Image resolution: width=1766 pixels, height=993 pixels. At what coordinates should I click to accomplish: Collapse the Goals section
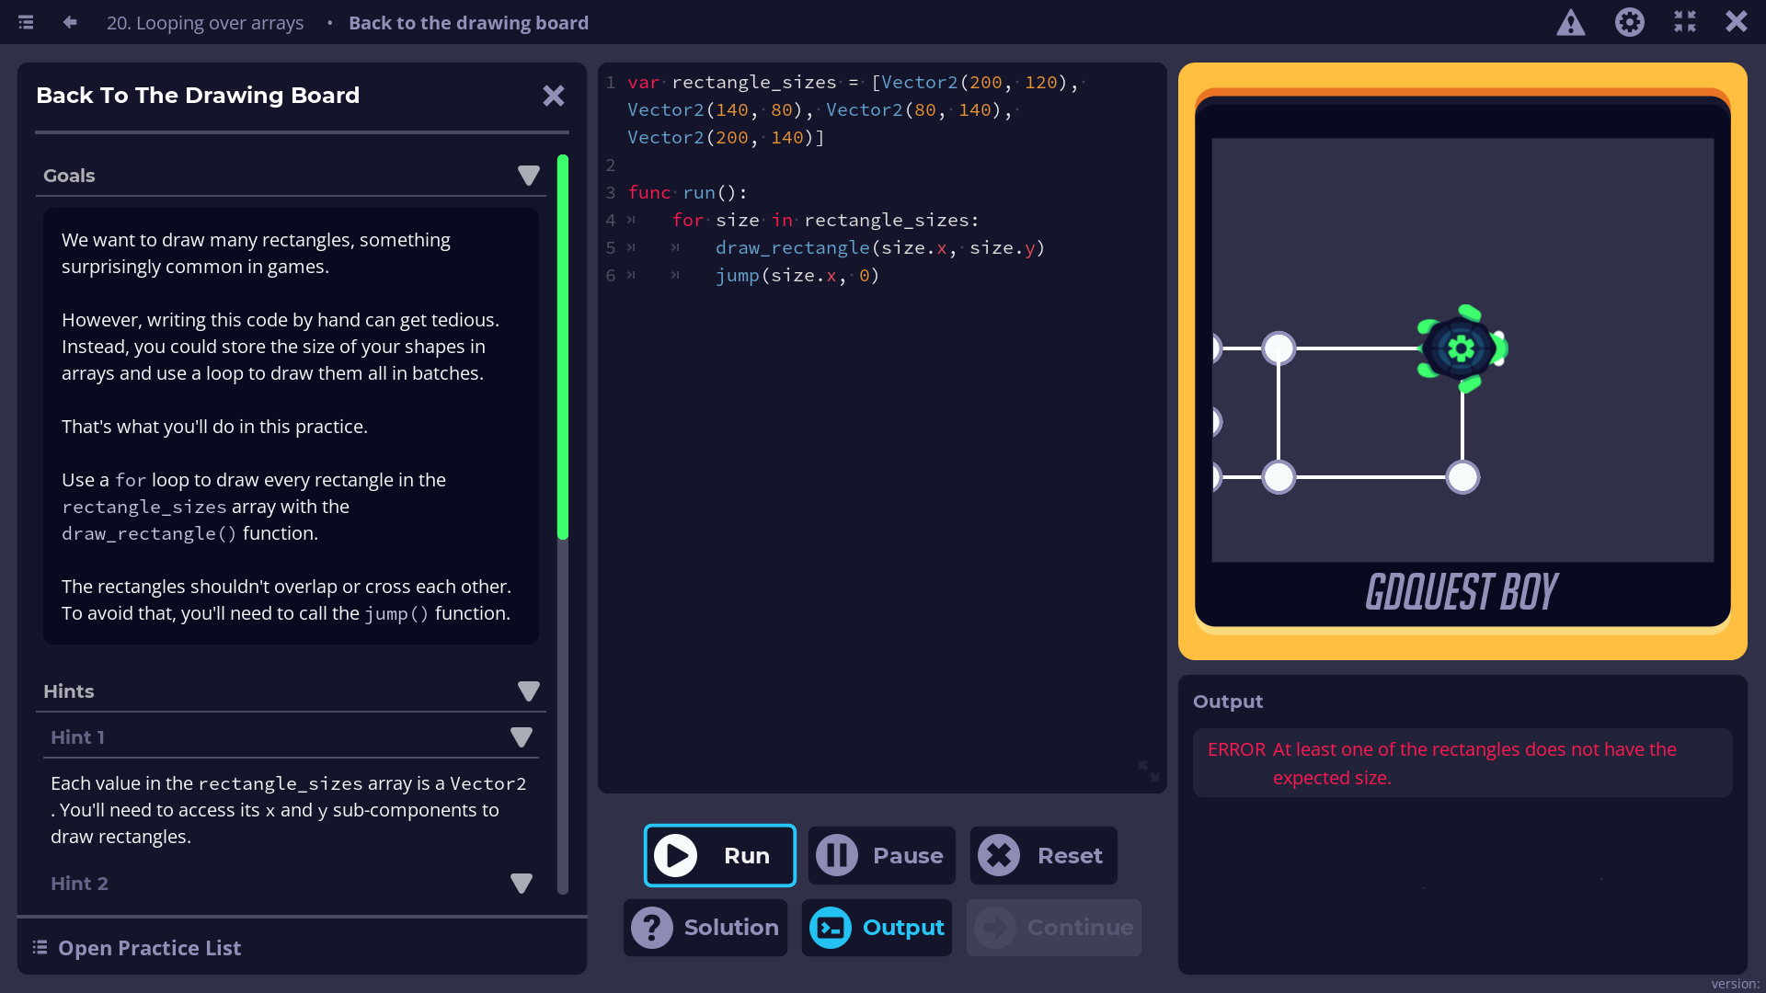(528, 176)
